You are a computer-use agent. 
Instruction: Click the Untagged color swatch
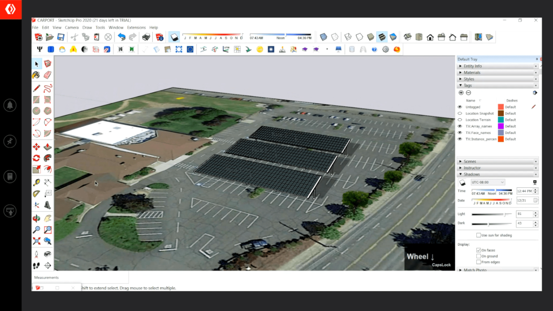tap(501, 107)
